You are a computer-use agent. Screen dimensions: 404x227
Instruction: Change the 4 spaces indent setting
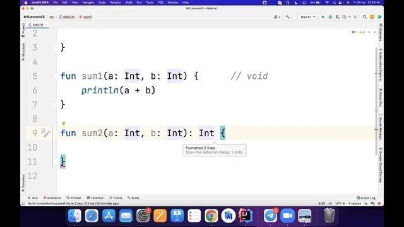pyautogui.click(x=355, y=204)
